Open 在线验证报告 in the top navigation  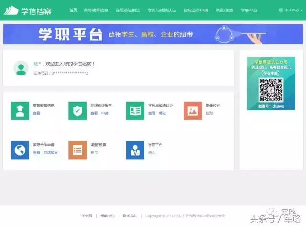pyautogui.click(x=128, y=10)
